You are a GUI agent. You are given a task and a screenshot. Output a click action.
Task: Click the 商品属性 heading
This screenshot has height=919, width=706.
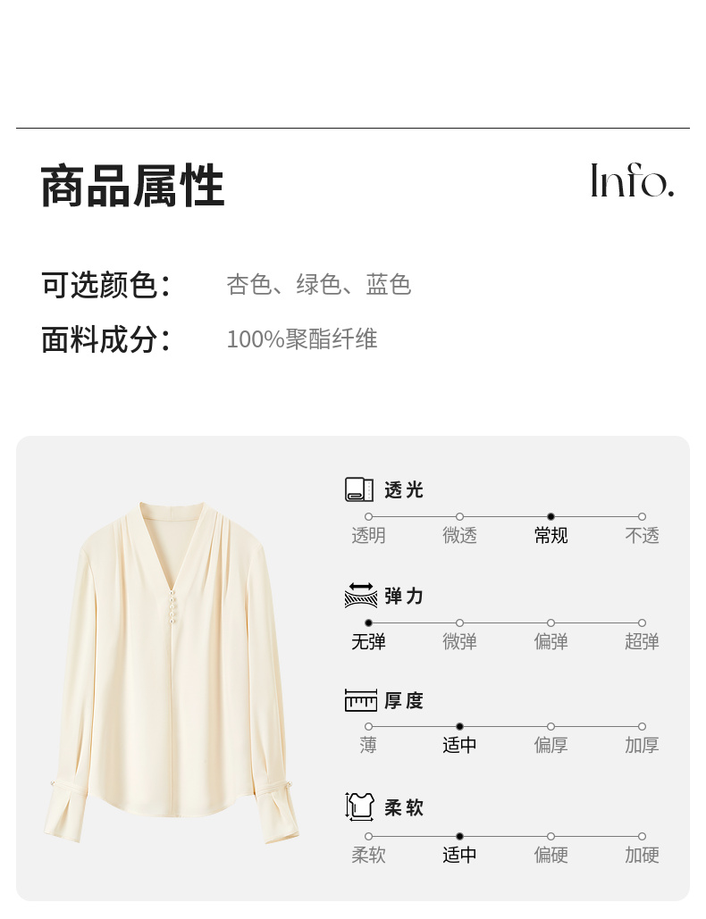[x=132, y=186]
